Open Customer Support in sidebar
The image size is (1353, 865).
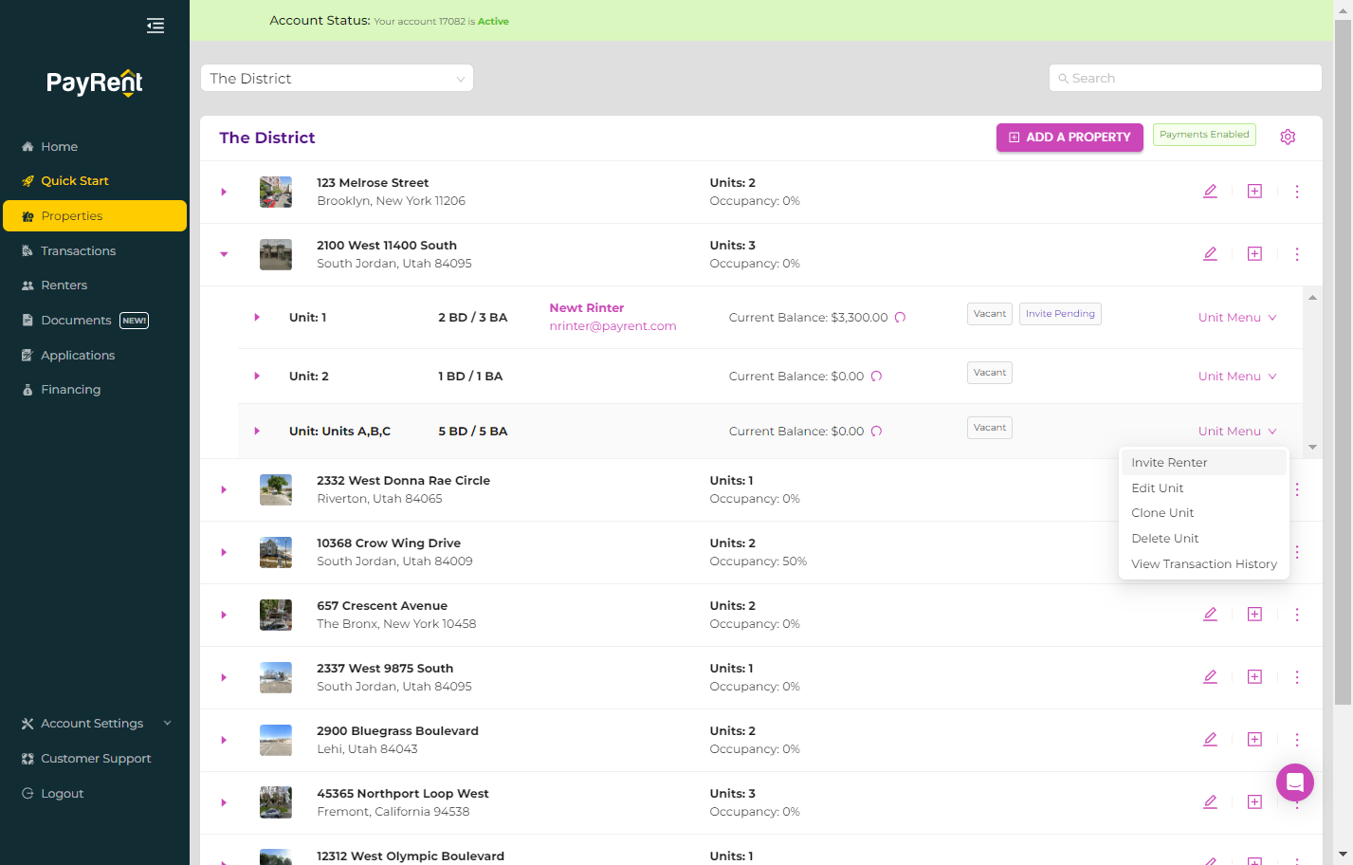pos(95,759)
